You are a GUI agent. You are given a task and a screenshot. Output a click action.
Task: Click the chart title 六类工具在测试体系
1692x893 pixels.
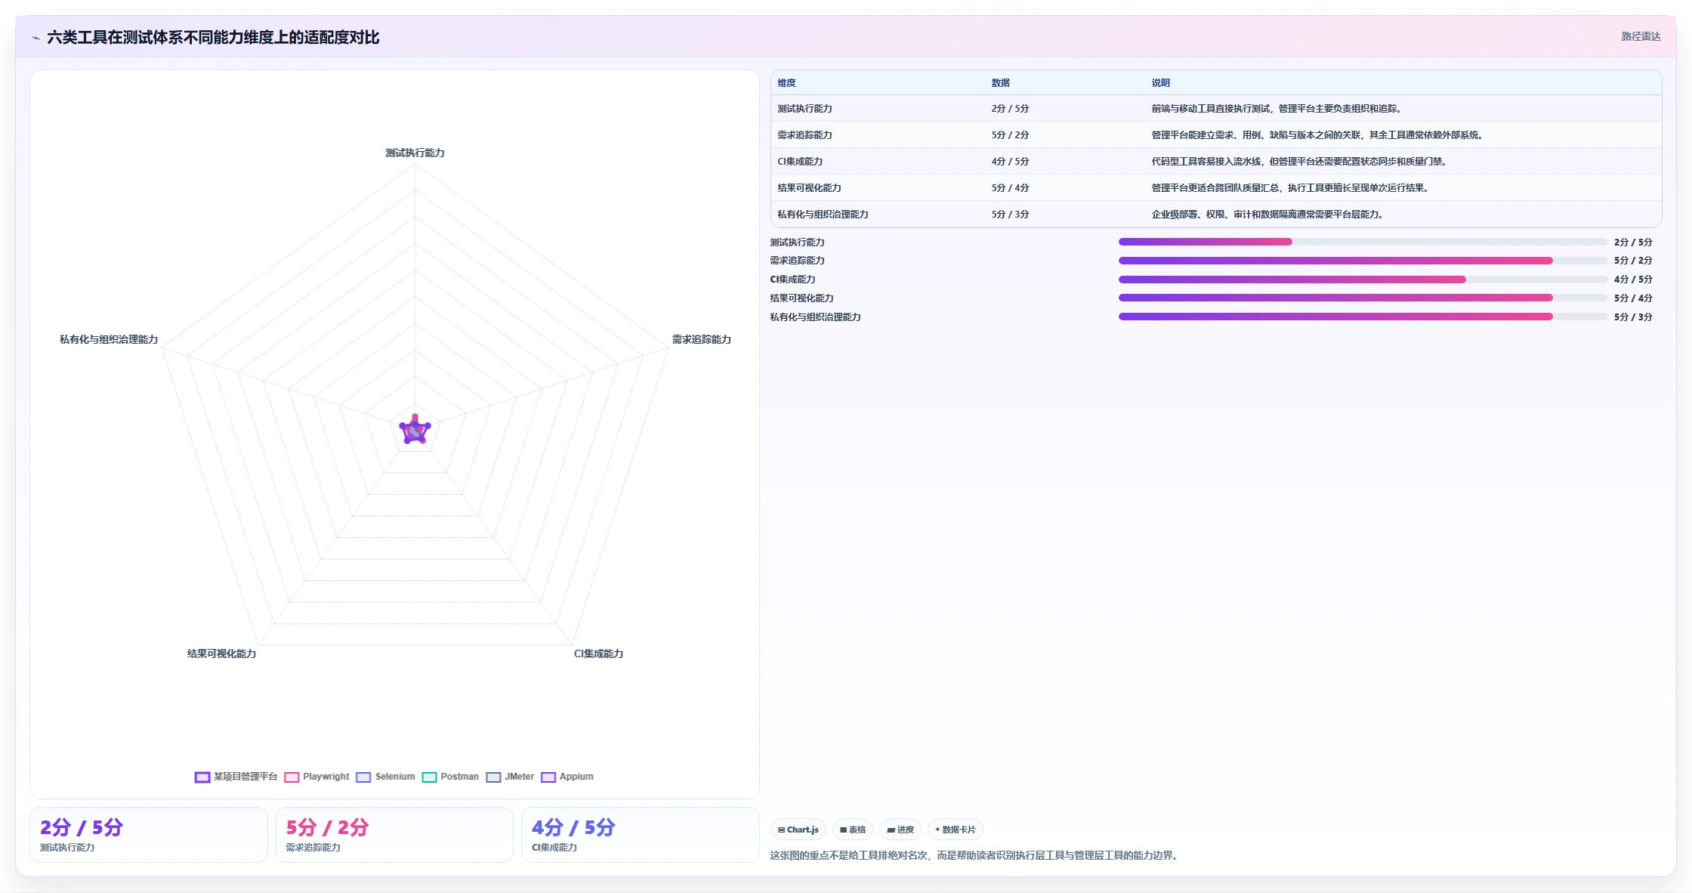(213, 37)
